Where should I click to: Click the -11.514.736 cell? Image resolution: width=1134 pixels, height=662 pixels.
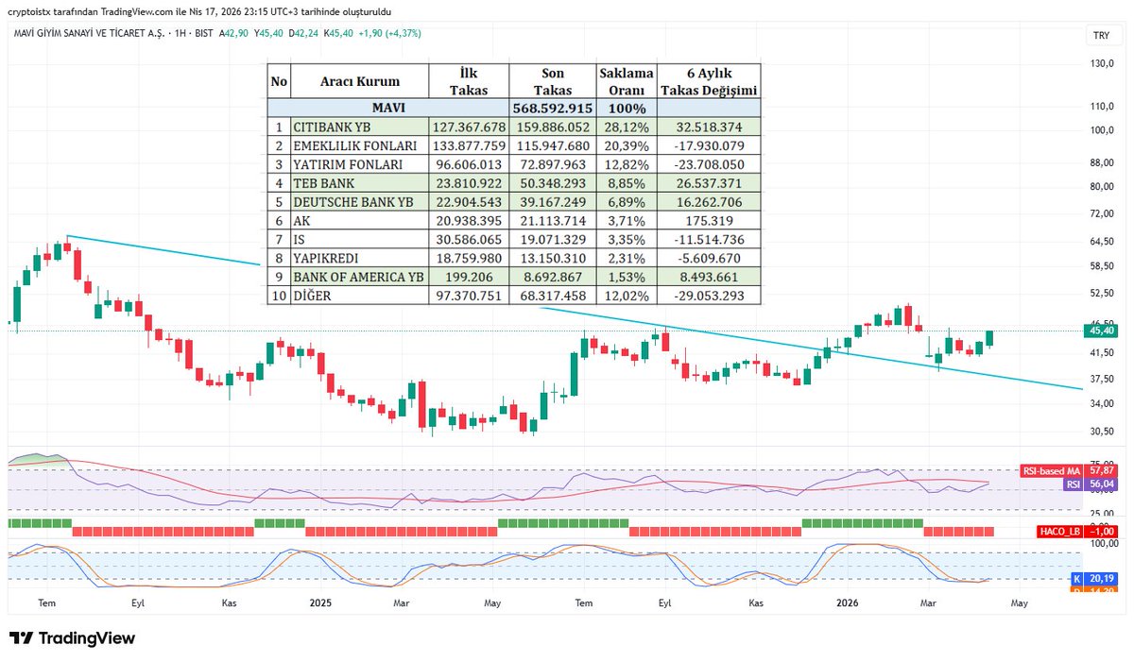(x=708, y=240)
